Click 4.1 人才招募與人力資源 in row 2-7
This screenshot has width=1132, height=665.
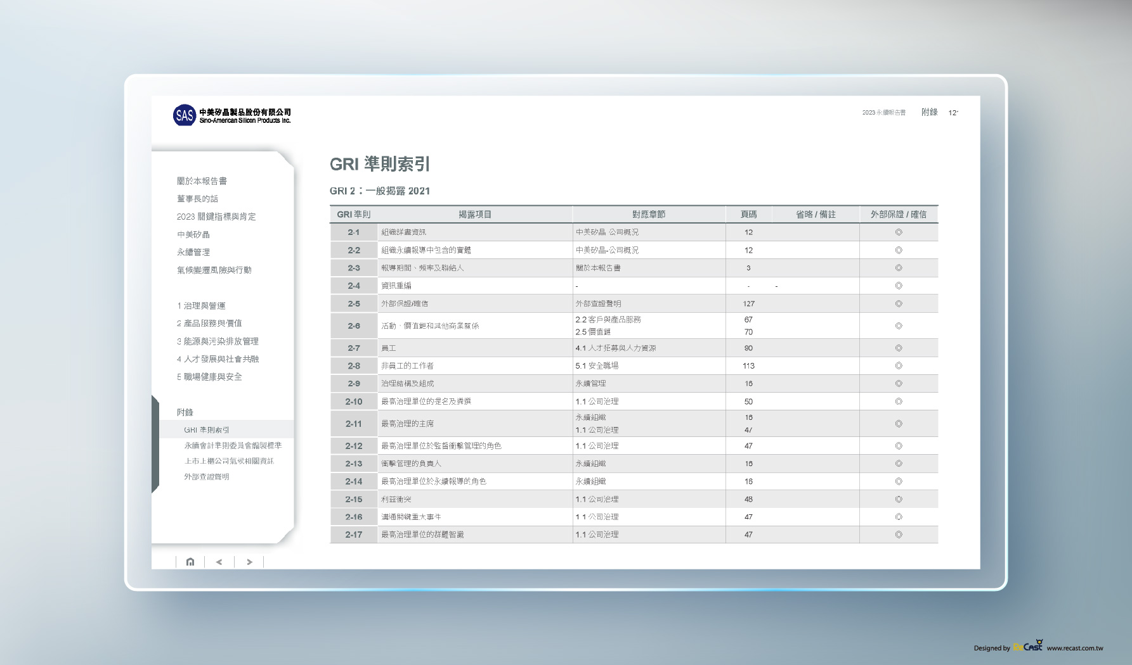click(616, 348)
